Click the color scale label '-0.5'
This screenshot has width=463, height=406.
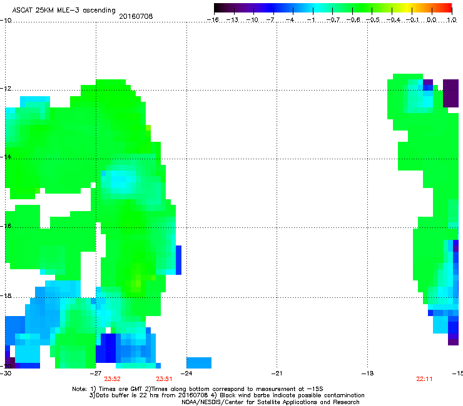(373, 20)
